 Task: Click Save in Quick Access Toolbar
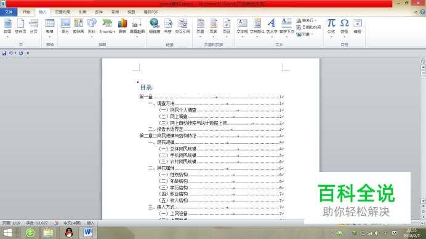point(4,53)
